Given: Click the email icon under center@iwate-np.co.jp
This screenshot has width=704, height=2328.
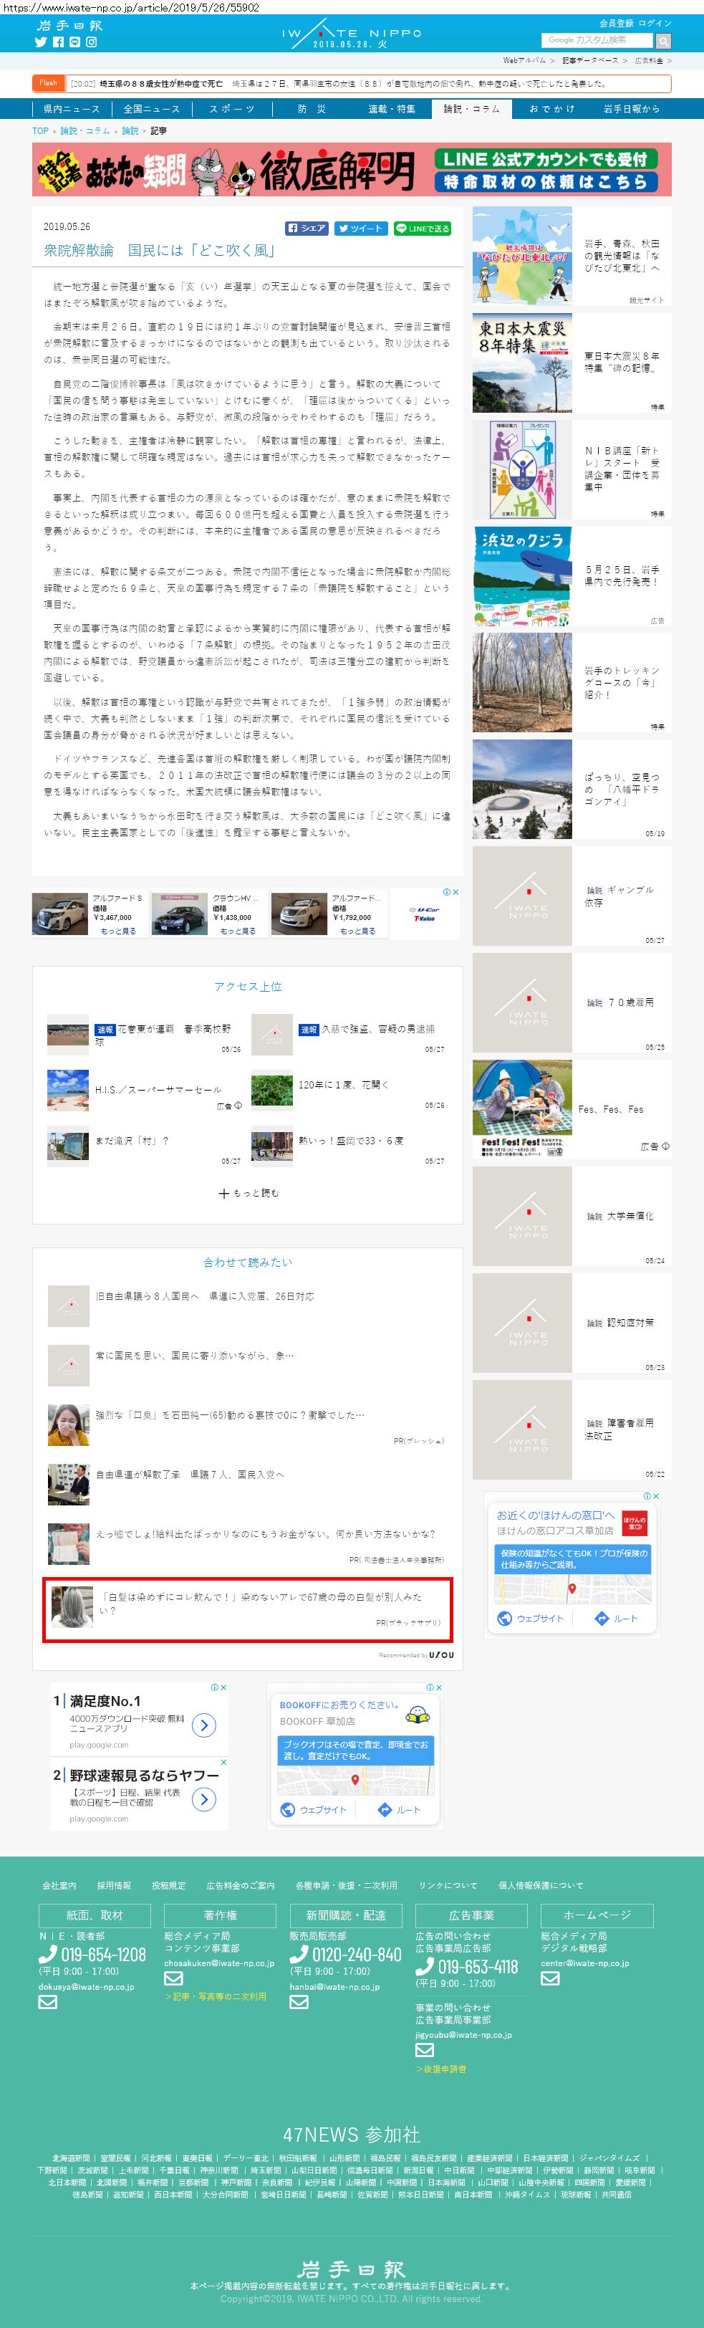Looking at the screenshot, I should coord(550,1978).
